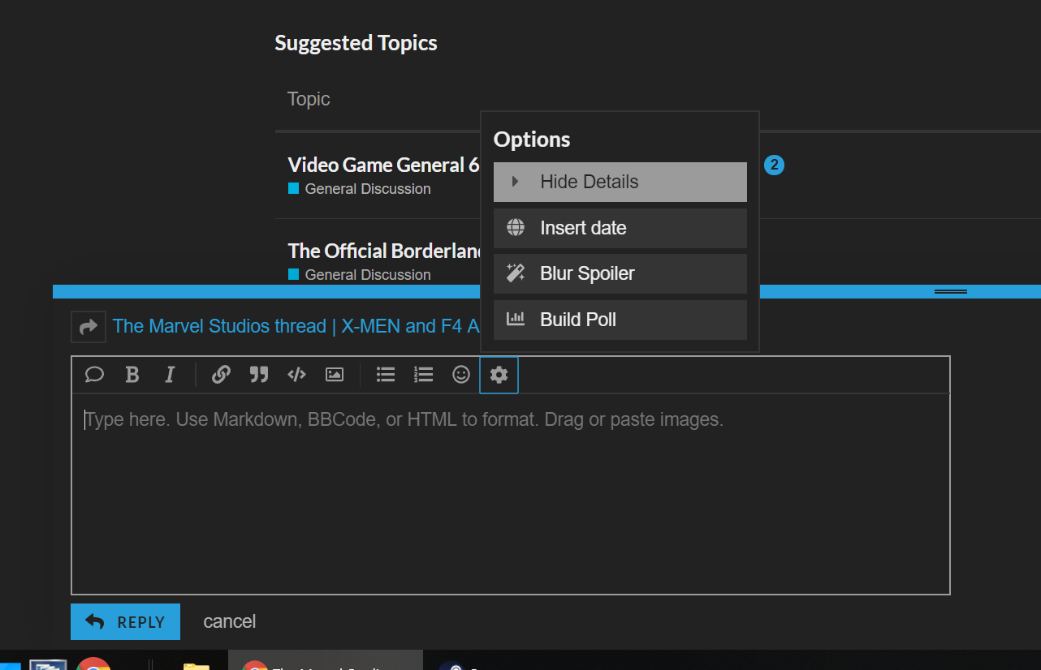The image size is (1041, 670).
Task: Open General Discussion category under Video Game General
Action: [x=360, y=189]
